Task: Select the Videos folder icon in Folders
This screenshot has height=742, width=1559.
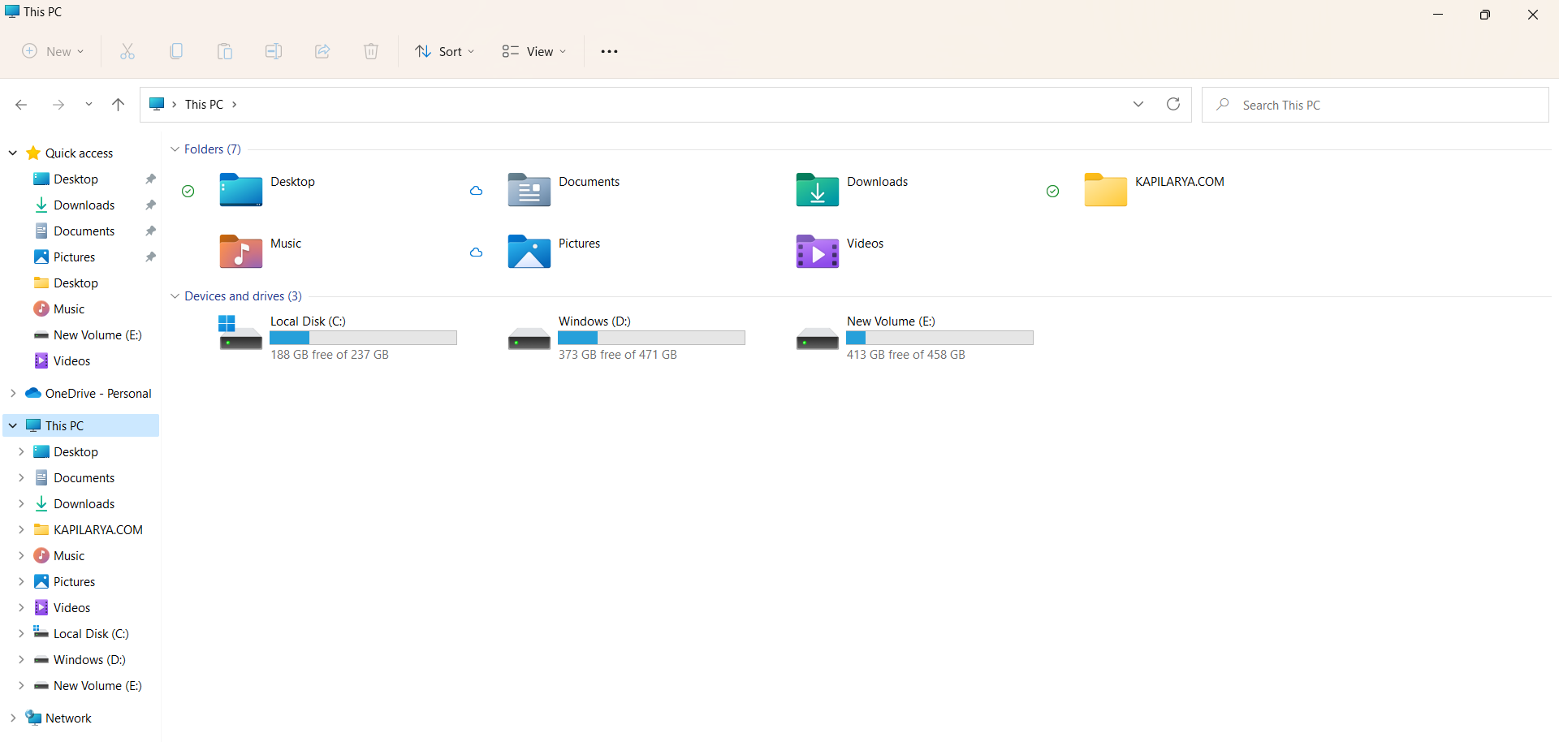Action: tap(818, 252)
